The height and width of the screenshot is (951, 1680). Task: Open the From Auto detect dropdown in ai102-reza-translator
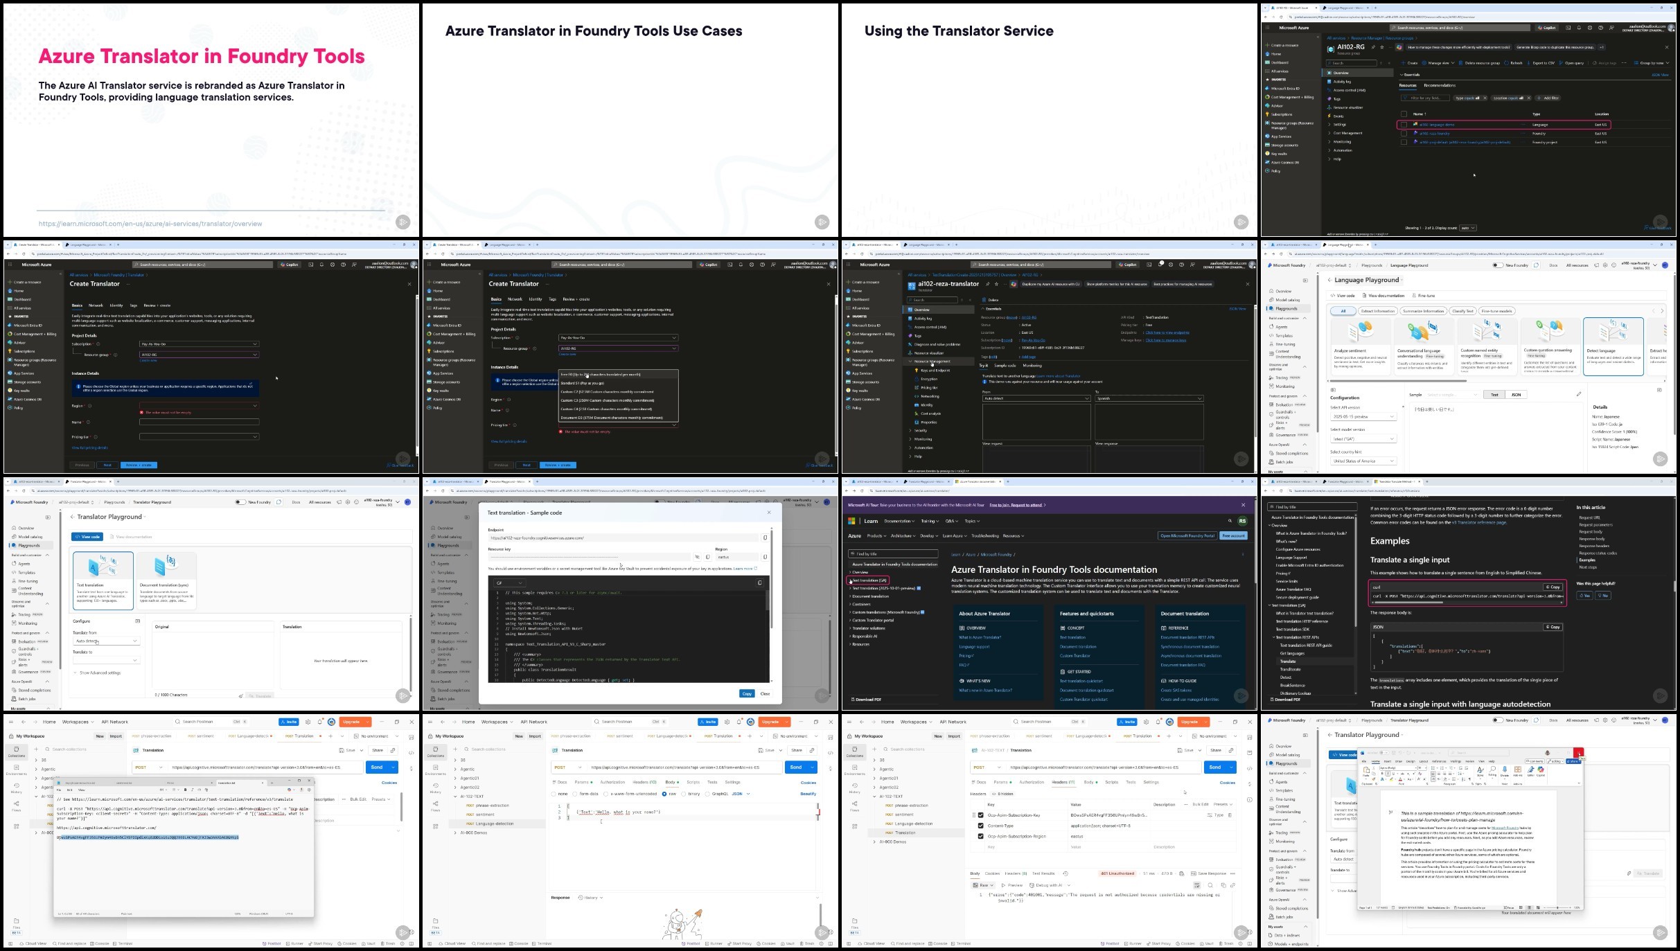click(1036, 398)
